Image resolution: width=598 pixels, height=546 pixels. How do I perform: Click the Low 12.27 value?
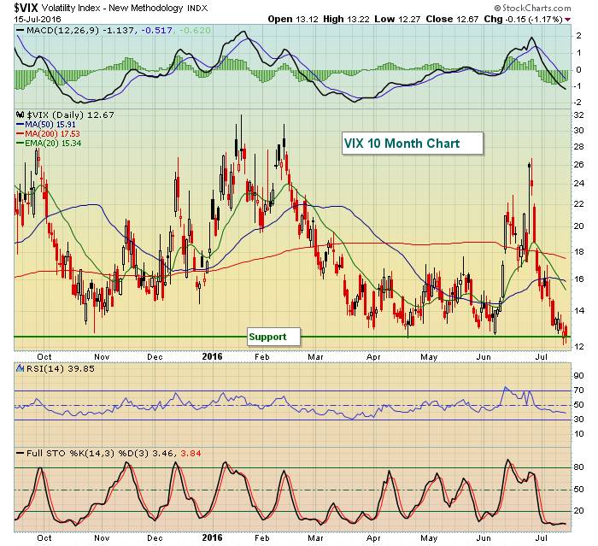pyautogui.click(x=398, y=19)
